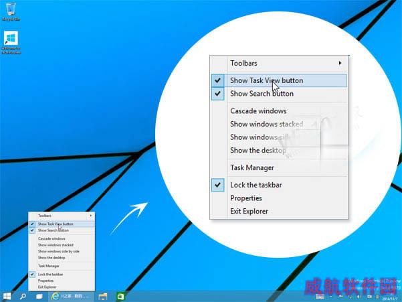This screenshot has width=402, height=302.
Task: Open Properties from small taskbar menu
Action: click(62, 281)
